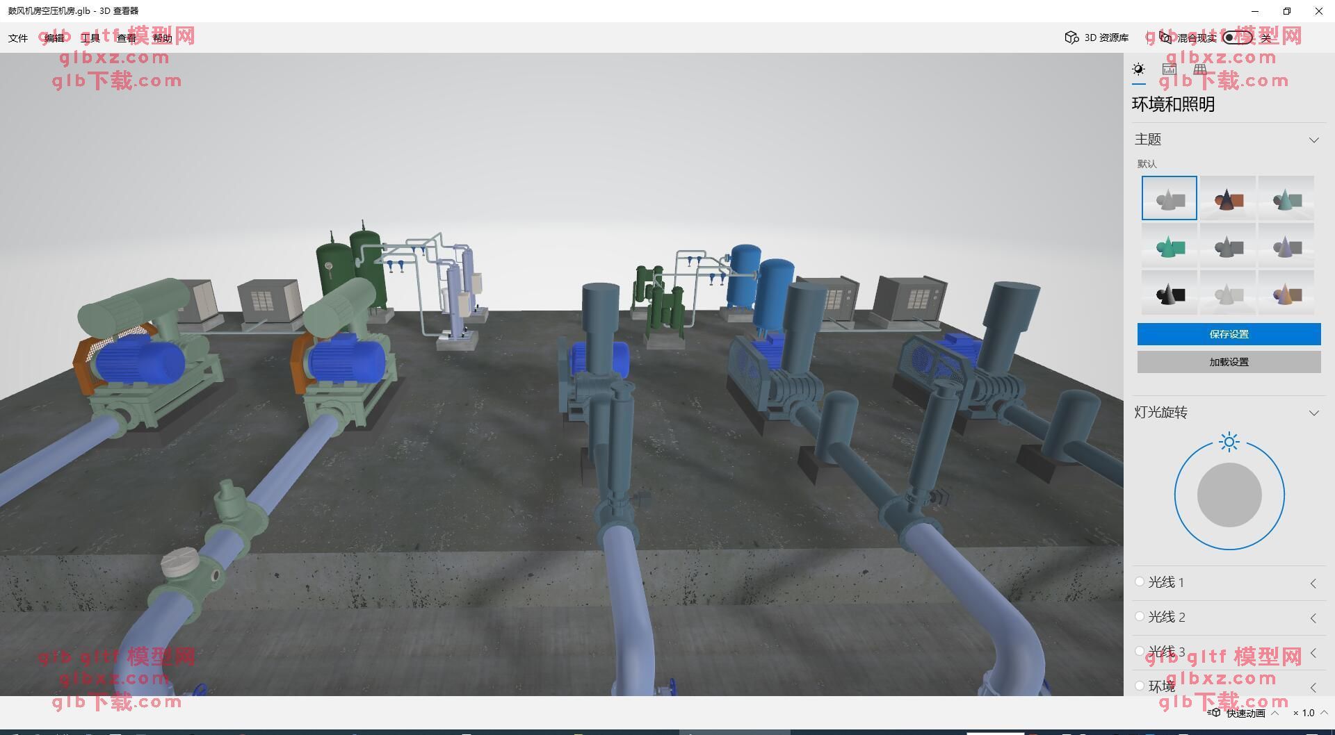This screenshot has width=1335, height=735.
Task: Switch to the stats and shading tab
Action: coord(1170,69)
